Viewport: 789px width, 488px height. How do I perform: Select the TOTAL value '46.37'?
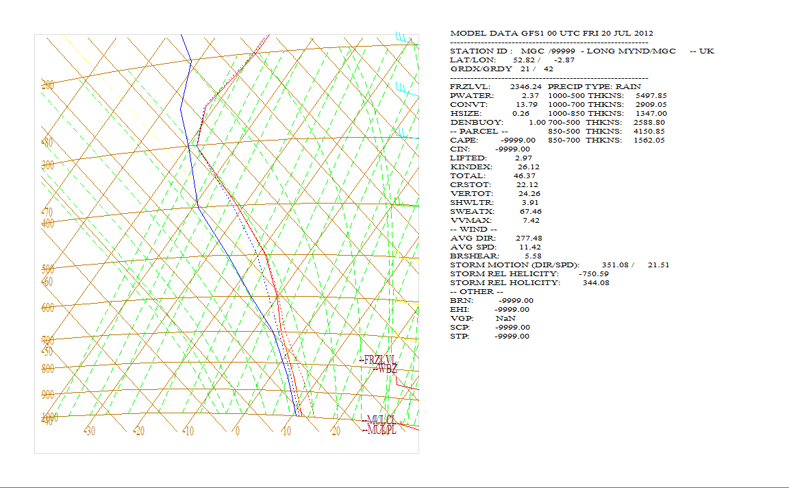(x=525, y=175)
